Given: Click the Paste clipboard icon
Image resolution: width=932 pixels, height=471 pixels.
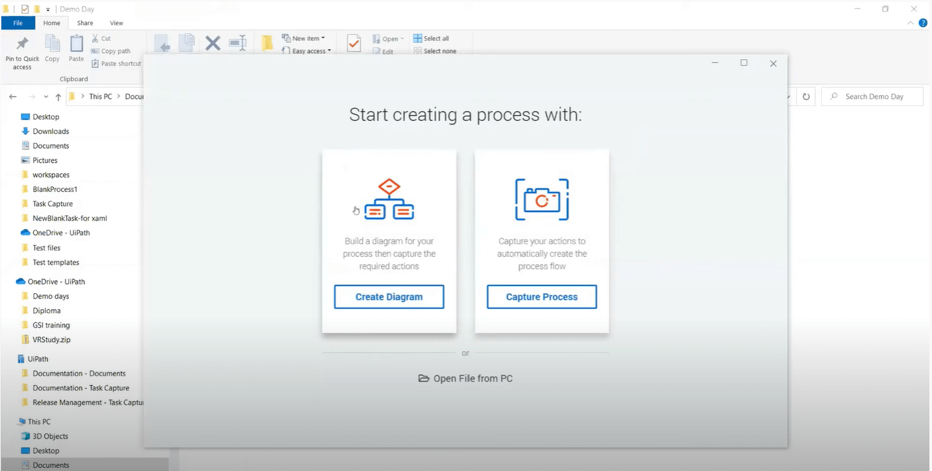Looking at the screenshot, I should [x=77, y=43].
